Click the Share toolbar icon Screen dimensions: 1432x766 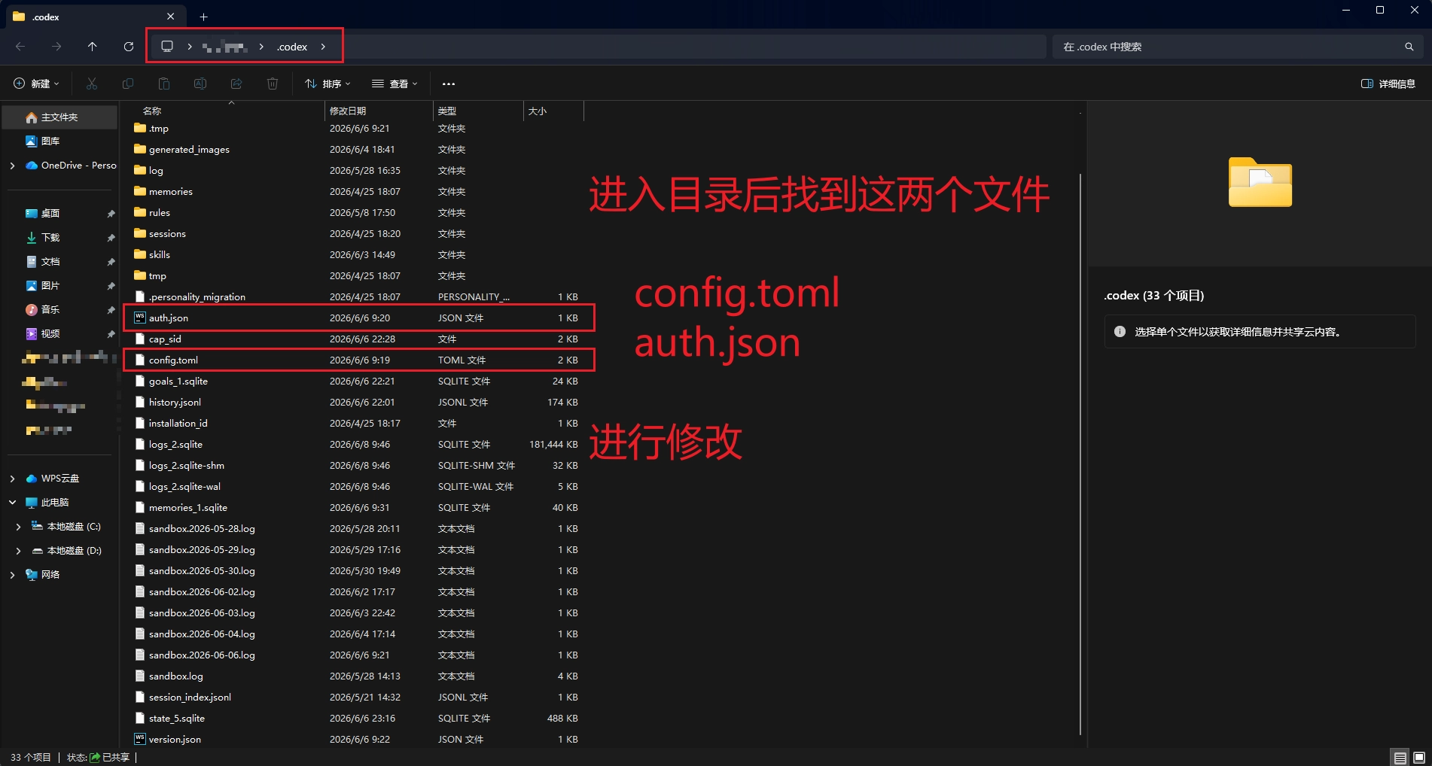(x=236, y=84)
